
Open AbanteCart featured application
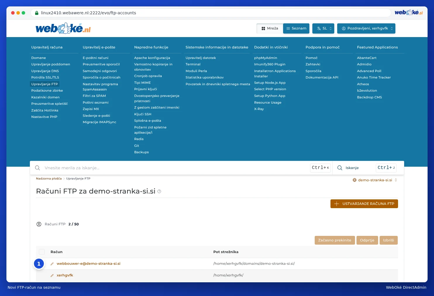pyautogui.click(x=367, y=58)
